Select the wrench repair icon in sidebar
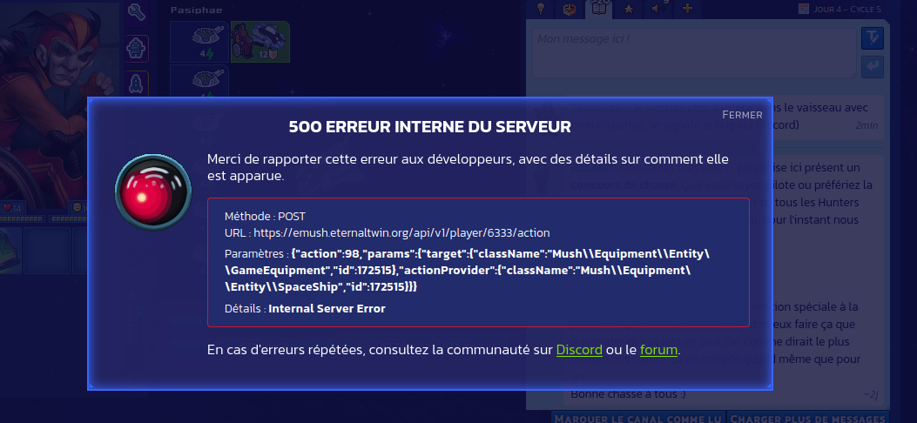This screenshot has width=917, height=423. 137,12
